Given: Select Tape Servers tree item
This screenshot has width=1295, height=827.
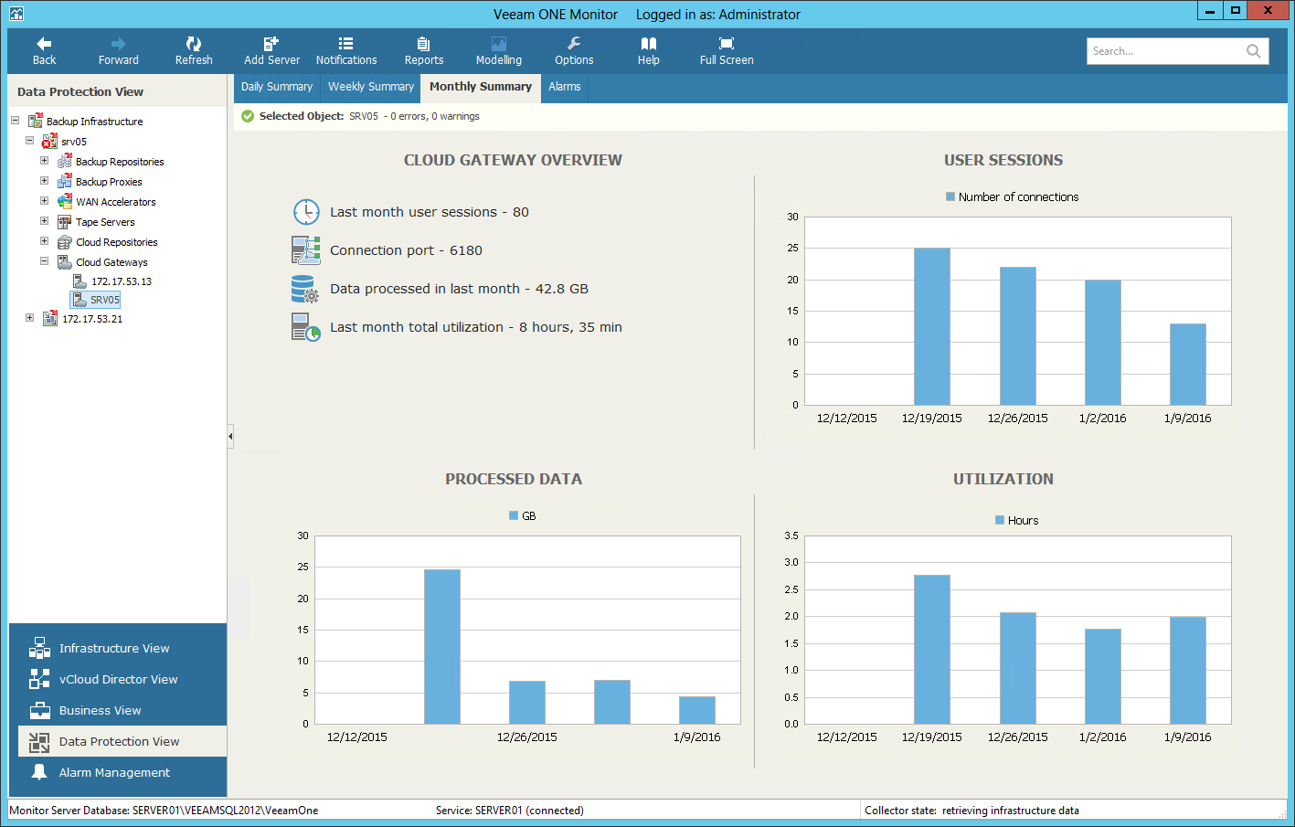Looking at the screenshot, I should point(105,222).
